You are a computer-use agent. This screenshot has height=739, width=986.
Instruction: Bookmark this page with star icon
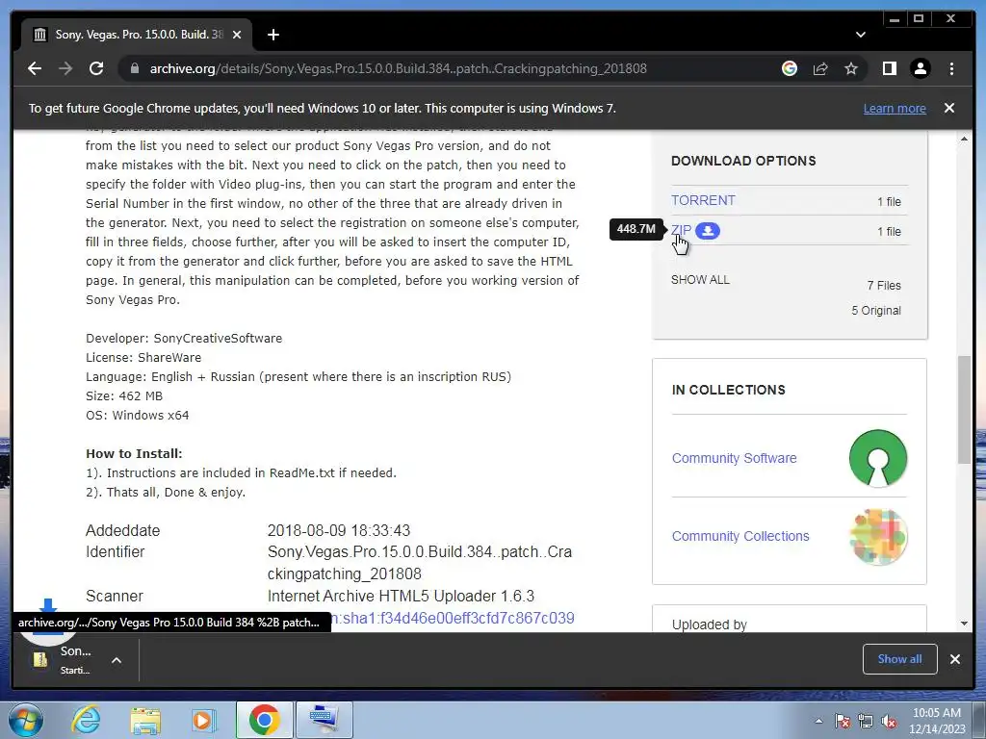(x=851, y=68)
